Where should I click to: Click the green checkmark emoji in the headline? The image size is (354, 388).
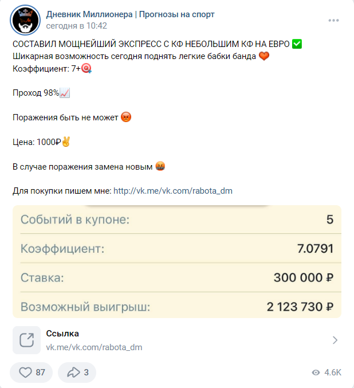[x=297, y=44]
